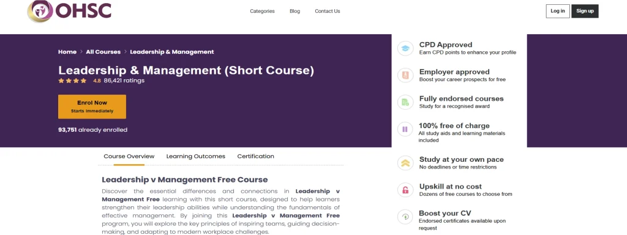Switch to Certification tab
The image size is (627, 235).
pyautogui.click(x=255, y=156)
